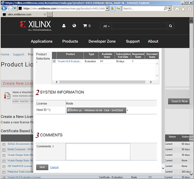Viewport: 194px width, 179px height.
Task: Click the Subscription End Date column header
Action: pos(123,55)
